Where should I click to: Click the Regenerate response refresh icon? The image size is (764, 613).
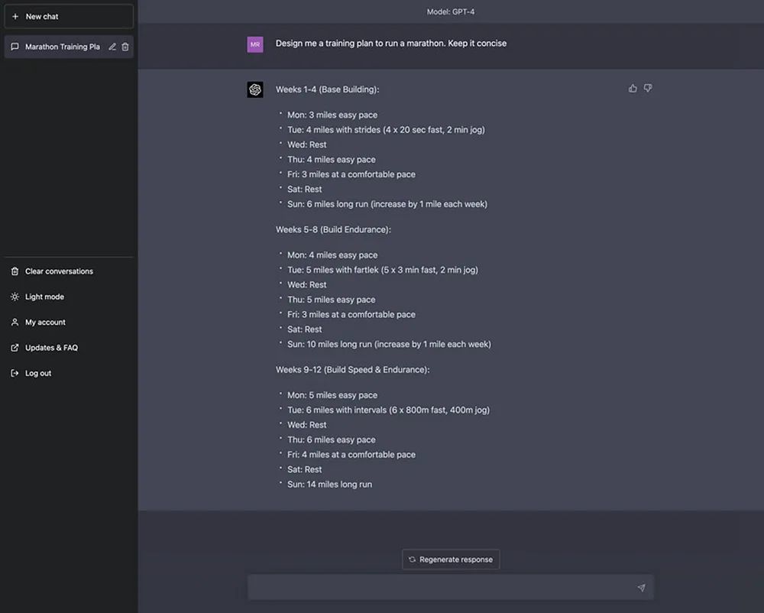click(x=413, y=559)
